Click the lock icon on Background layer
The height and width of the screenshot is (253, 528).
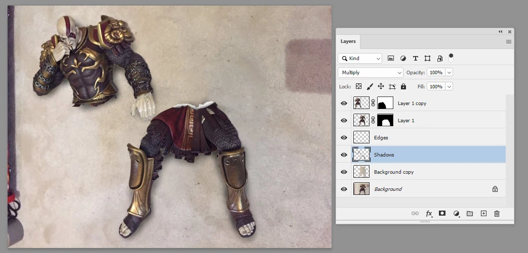pos(495,189)
